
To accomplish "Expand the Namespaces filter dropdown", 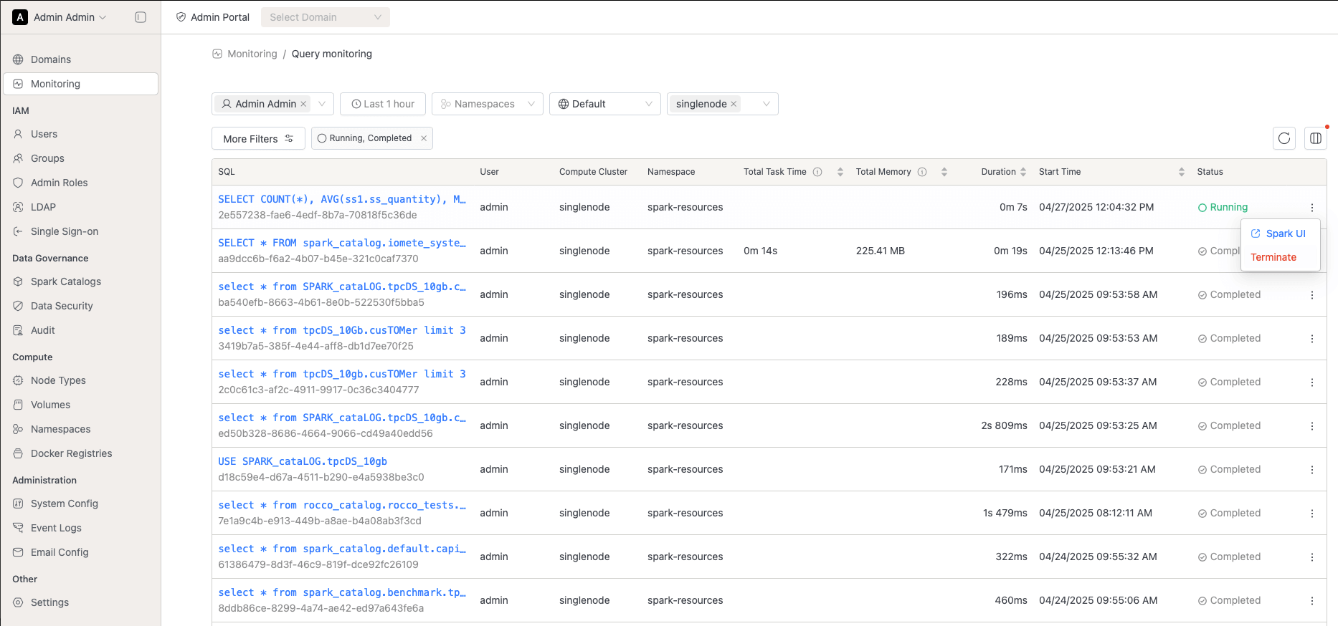I will tap(488, 104).
